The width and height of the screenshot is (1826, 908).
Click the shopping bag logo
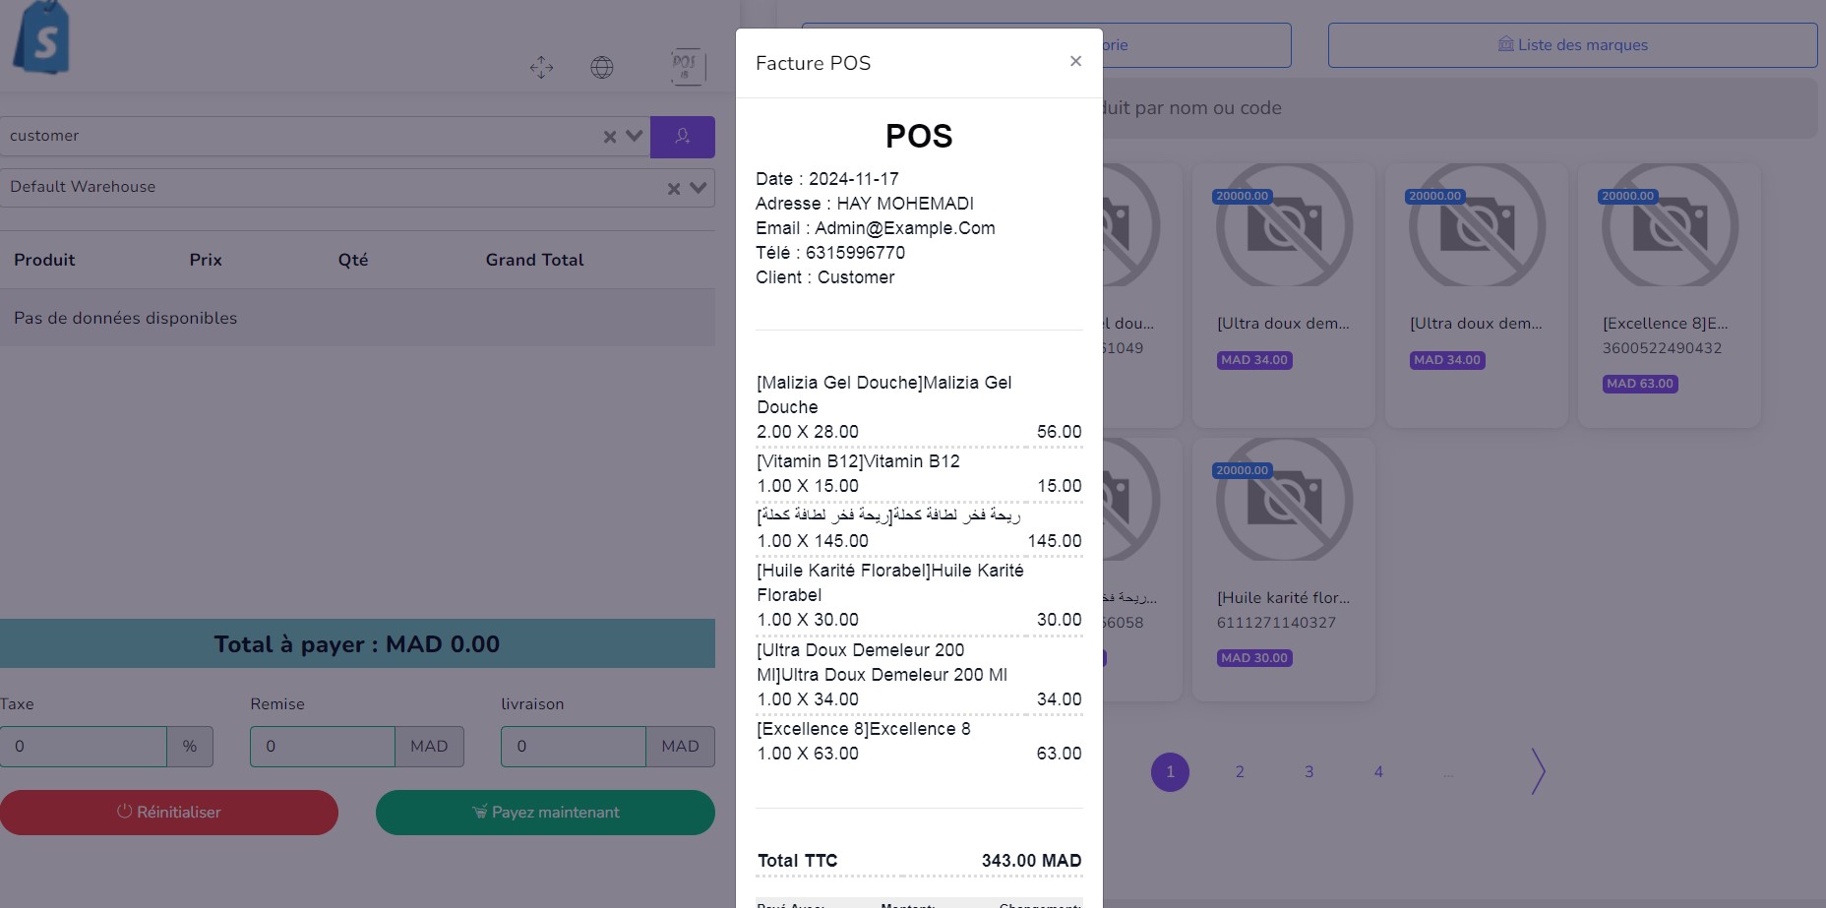click(41, 37)
